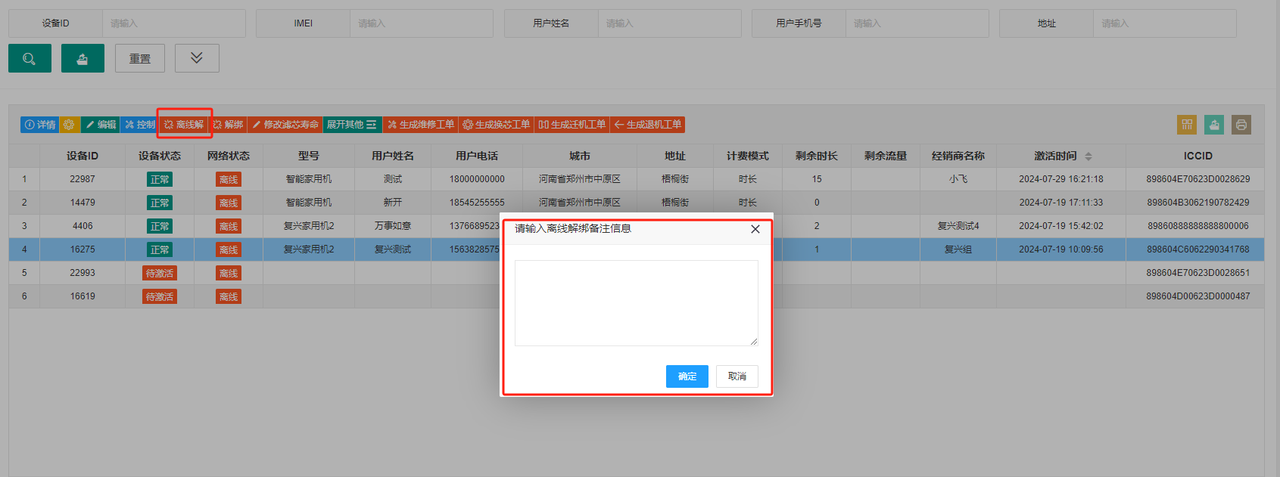Click the 生成迁机工单 toolbar button
The height and width of the screenshot is (477, 1280).
pos(572,125)
